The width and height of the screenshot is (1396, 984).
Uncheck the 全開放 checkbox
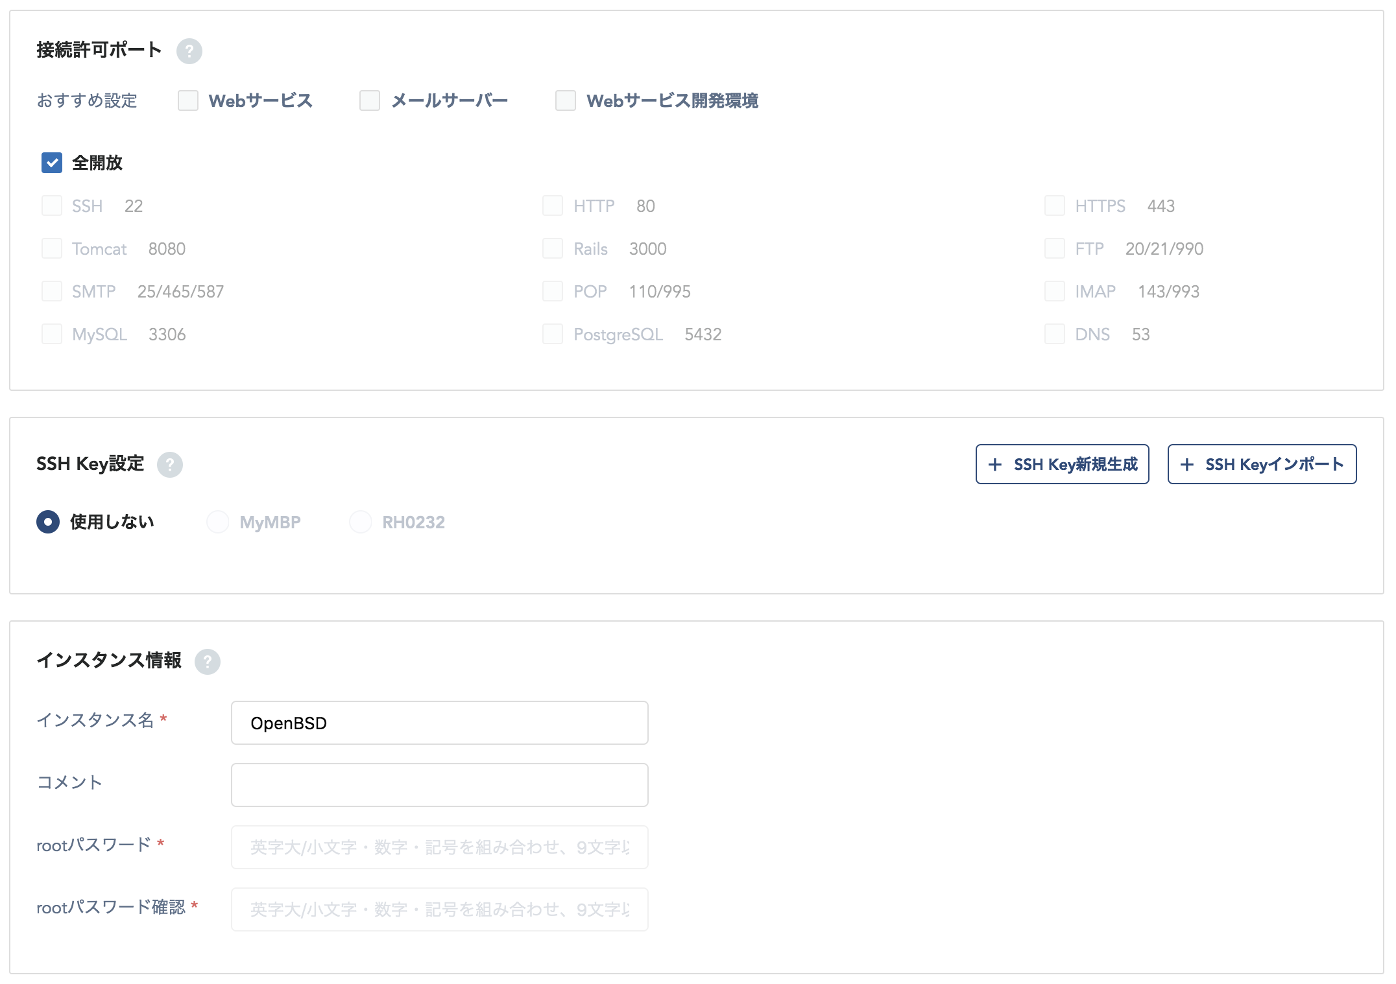52,163
